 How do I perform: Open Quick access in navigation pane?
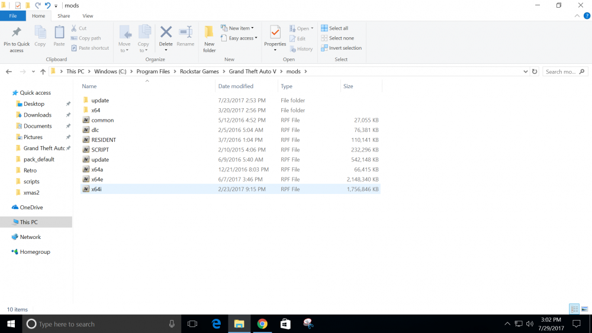[35, 93]
